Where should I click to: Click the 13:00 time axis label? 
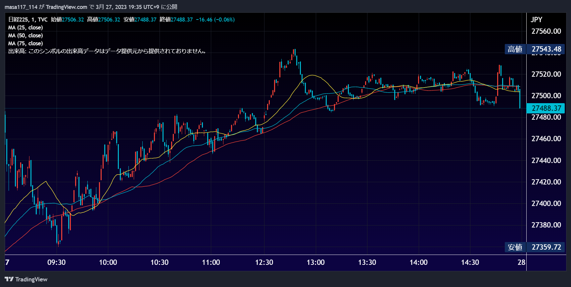click(316, 262)
